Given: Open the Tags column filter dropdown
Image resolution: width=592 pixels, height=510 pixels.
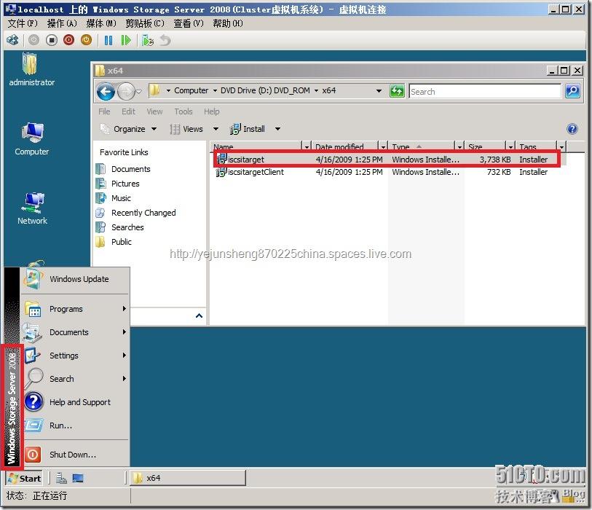Looking at the screenshot, I should (x=562, y=146).
